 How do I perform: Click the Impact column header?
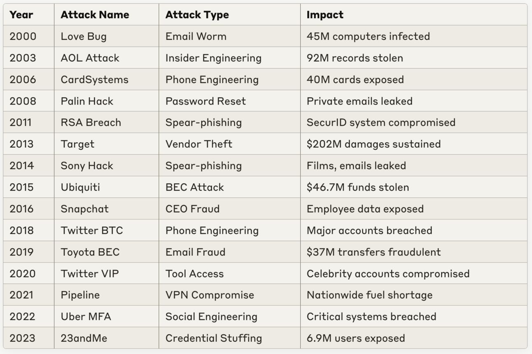413,14
